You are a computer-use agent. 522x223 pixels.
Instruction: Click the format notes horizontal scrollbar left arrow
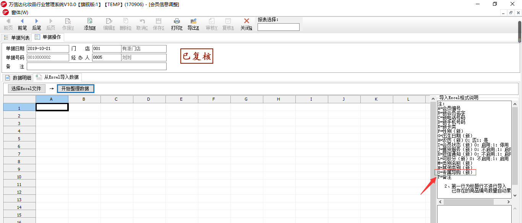[440, 201]
